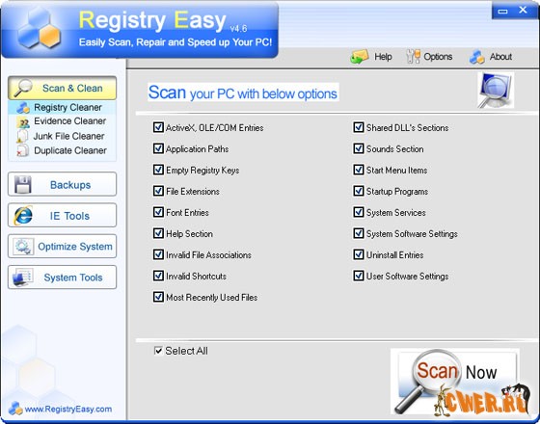Uncheck User Software Settings
The width and height of the screenshot is (540, 424).
coord(359,276)
